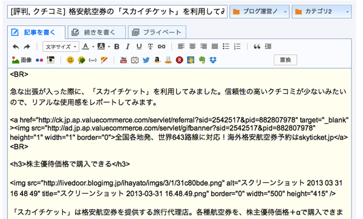
Task: Click the restaurant fork-and-dish icon
Action: [168, 60]
